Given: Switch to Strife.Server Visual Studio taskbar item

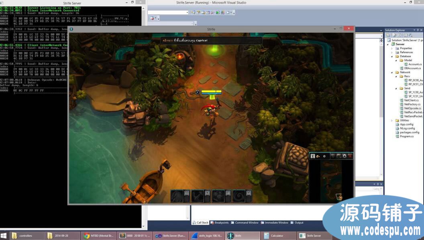Looking at the screenshot, I should click(x=171, y=236).
